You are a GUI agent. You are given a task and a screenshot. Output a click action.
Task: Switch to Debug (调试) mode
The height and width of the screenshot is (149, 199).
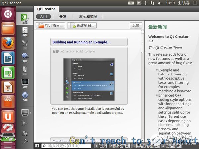(x=25, y=58)
